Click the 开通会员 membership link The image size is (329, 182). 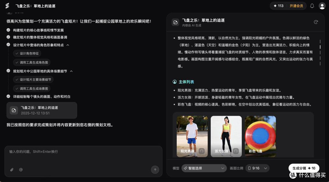click(x=296, y=6)
